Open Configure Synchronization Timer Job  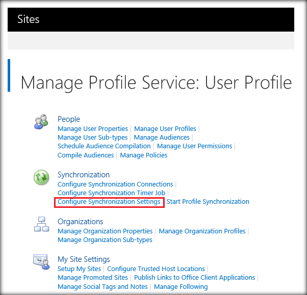[x=111, y=193]
